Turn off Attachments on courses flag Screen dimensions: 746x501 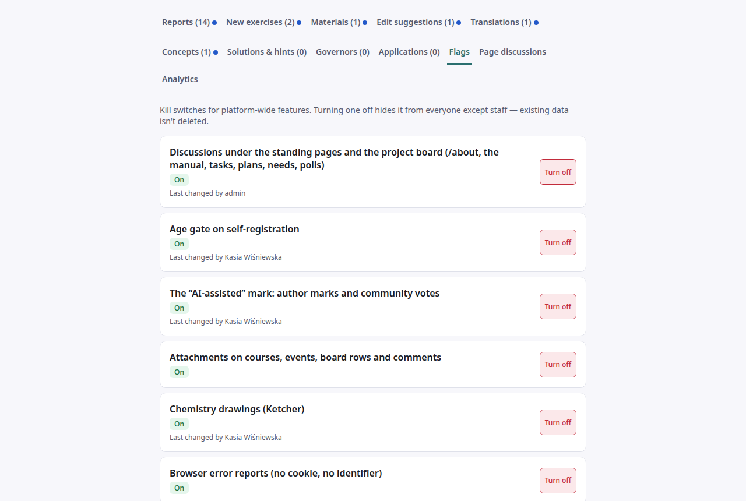tap(558, 365)
